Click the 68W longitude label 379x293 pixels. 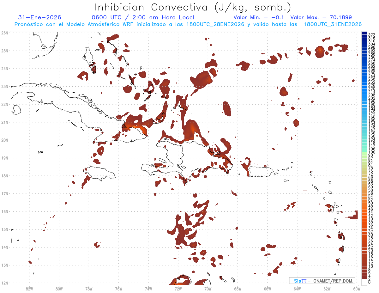(x=238, y=289)
